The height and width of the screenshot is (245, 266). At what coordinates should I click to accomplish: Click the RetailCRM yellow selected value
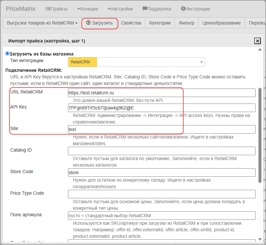pyautogui.click(x=82, y=62)
